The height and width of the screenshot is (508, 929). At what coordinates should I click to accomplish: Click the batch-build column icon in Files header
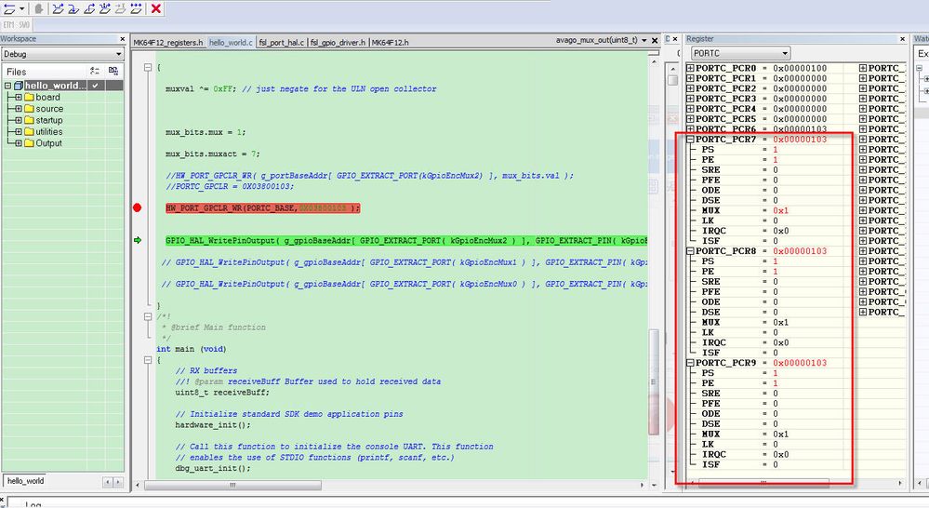[x=113, y=71]
